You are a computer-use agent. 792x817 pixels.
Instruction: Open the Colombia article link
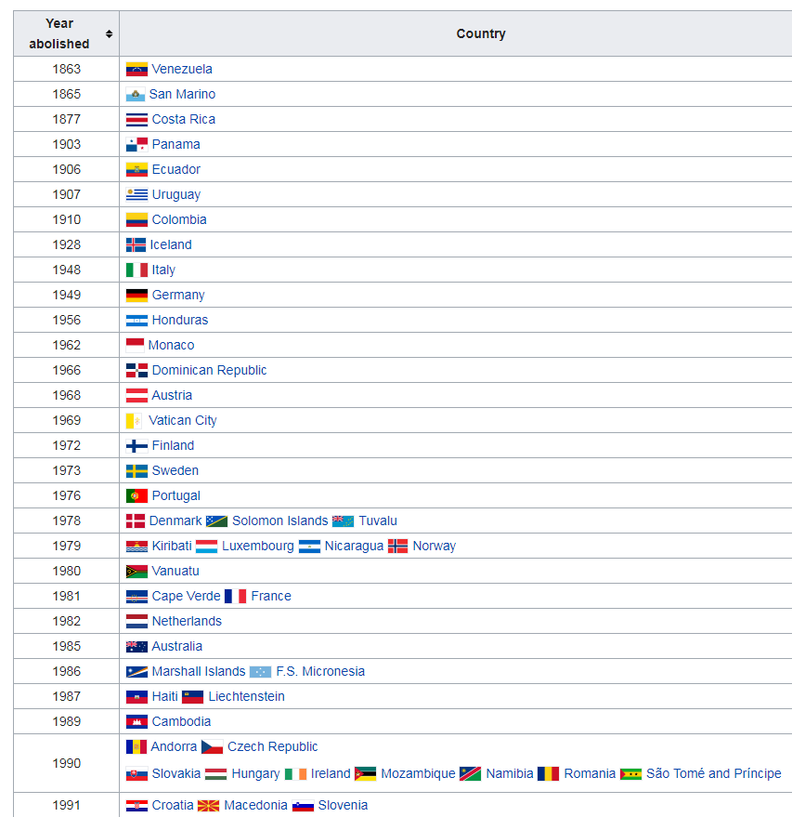coord(179,220)
